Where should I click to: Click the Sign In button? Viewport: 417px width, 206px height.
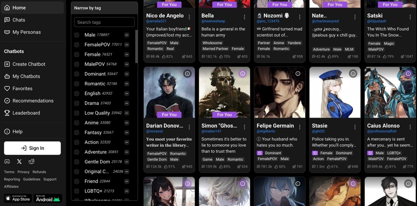pos(32,148)
